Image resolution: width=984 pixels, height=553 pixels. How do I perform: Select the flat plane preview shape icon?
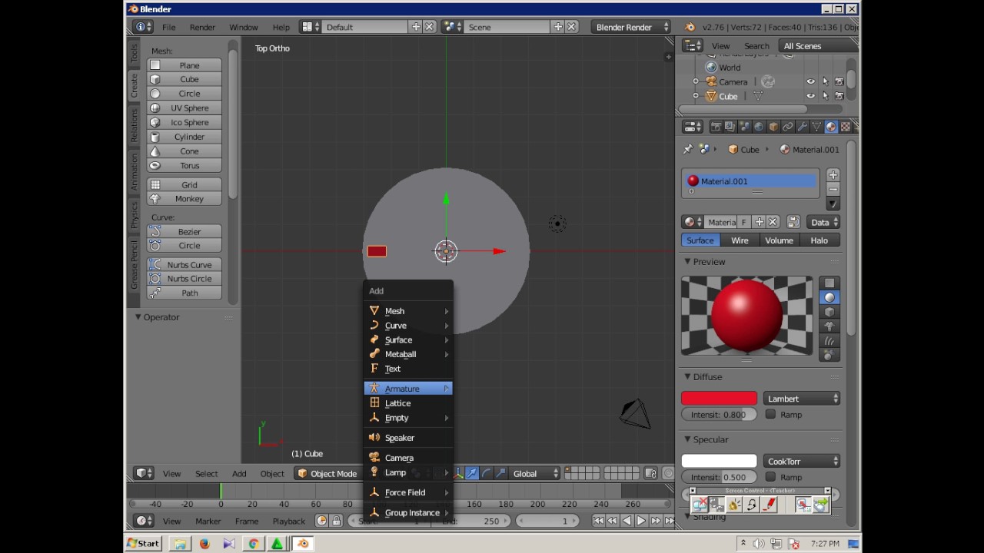pyautogui.click(x=829, y=283)
